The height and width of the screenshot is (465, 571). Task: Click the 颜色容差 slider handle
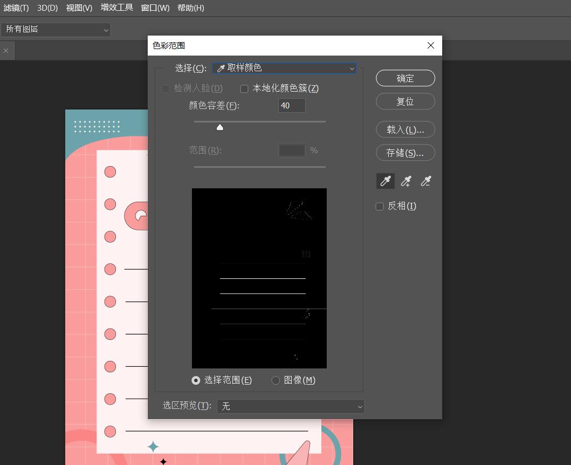[x=220, y=127]
